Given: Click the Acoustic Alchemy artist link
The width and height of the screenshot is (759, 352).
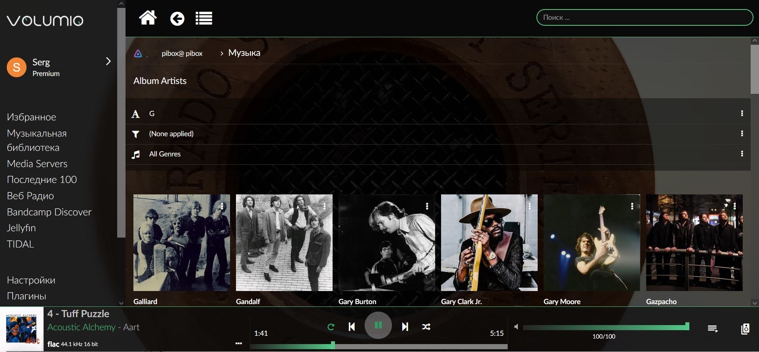Looking at the screenshot, I should (x=81, y=327).
